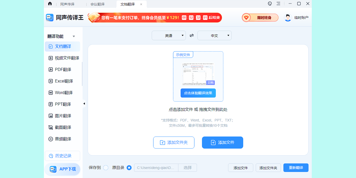356x178 pixels.
Task: Open the customer service face icon
Action: (x=270, y=4)
